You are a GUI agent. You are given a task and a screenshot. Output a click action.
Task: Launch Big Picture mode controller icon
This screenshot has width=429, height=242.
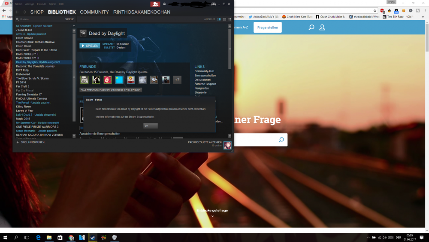click(214, 4)
